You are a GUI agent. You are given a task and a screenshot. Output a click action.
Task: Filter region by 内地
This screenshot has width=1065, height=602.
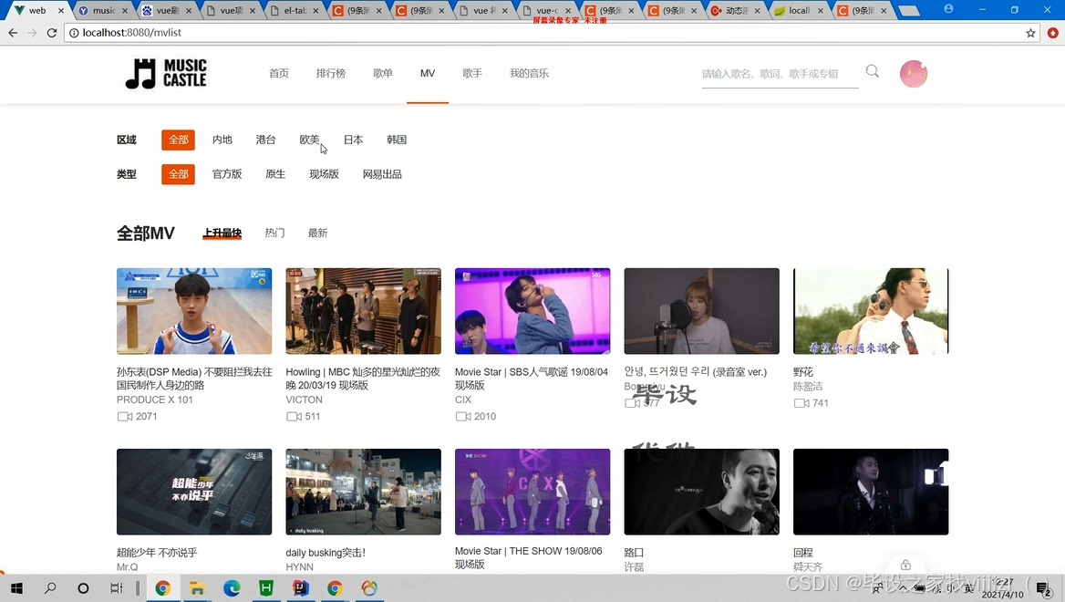coord(222,140)
